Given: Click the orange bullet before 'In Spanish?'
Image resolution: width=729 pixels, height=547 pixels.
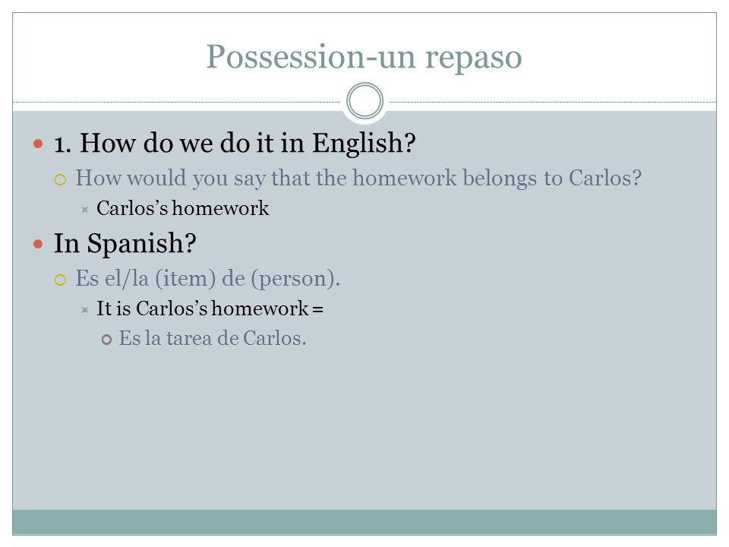Looking at the screenshot, I should pyautogui.click(x=38, y=244).
